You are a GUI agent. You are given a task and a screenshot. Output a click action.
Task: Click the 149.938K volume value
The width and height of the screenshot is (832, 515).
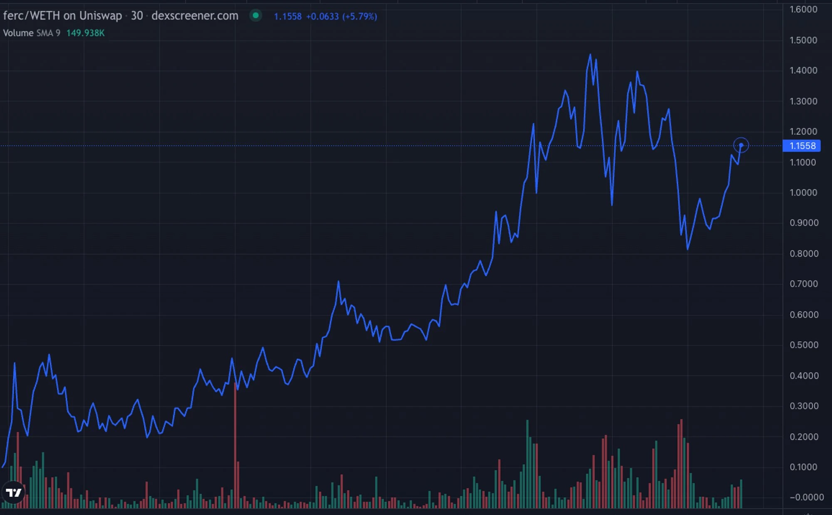point(85,33)
